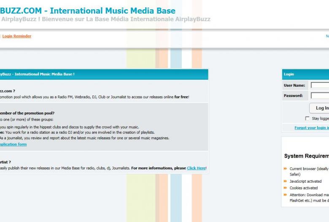This screenshot has height=222, width=329.
Task: Click the arrow bullet beside Attention: Download
Action: point(286,195)
